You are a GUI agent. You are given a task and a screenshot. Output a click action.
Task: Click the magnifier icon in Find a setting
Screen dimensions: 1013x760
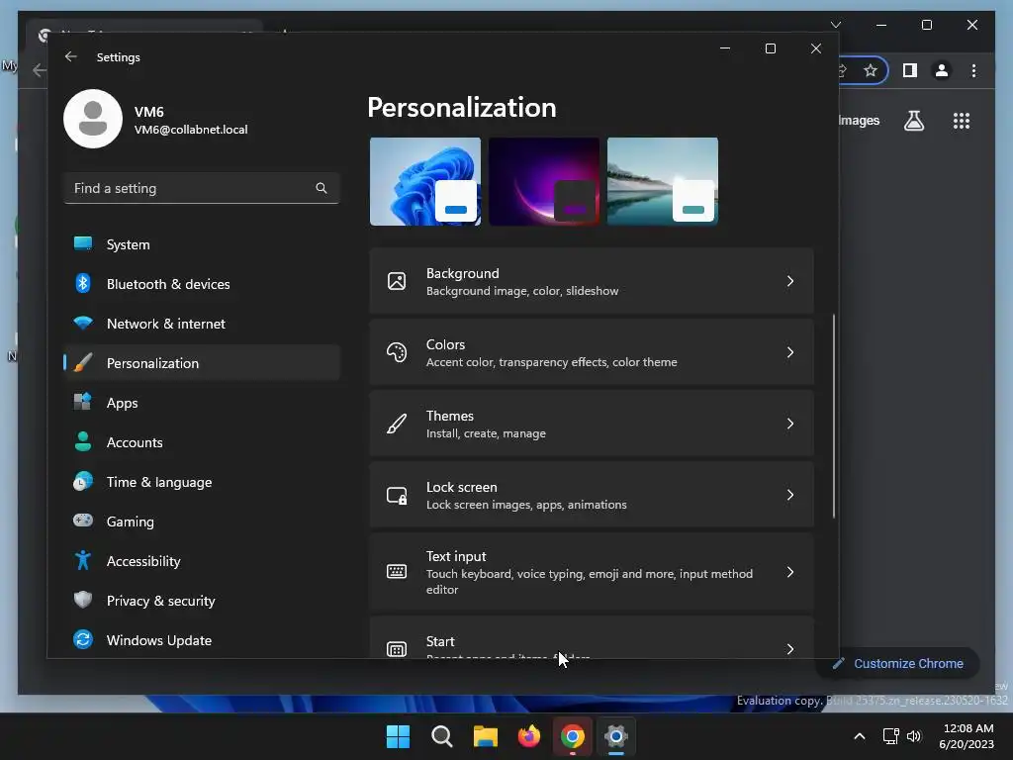(x=322, y=188)
